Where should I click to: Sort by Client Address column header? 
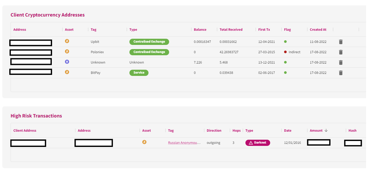25,130
